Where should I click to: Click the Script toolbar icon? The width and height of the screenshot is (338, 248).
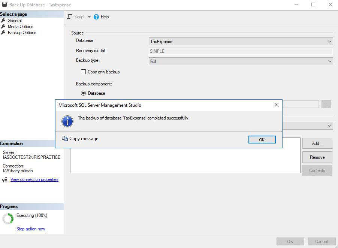point(70,17)
